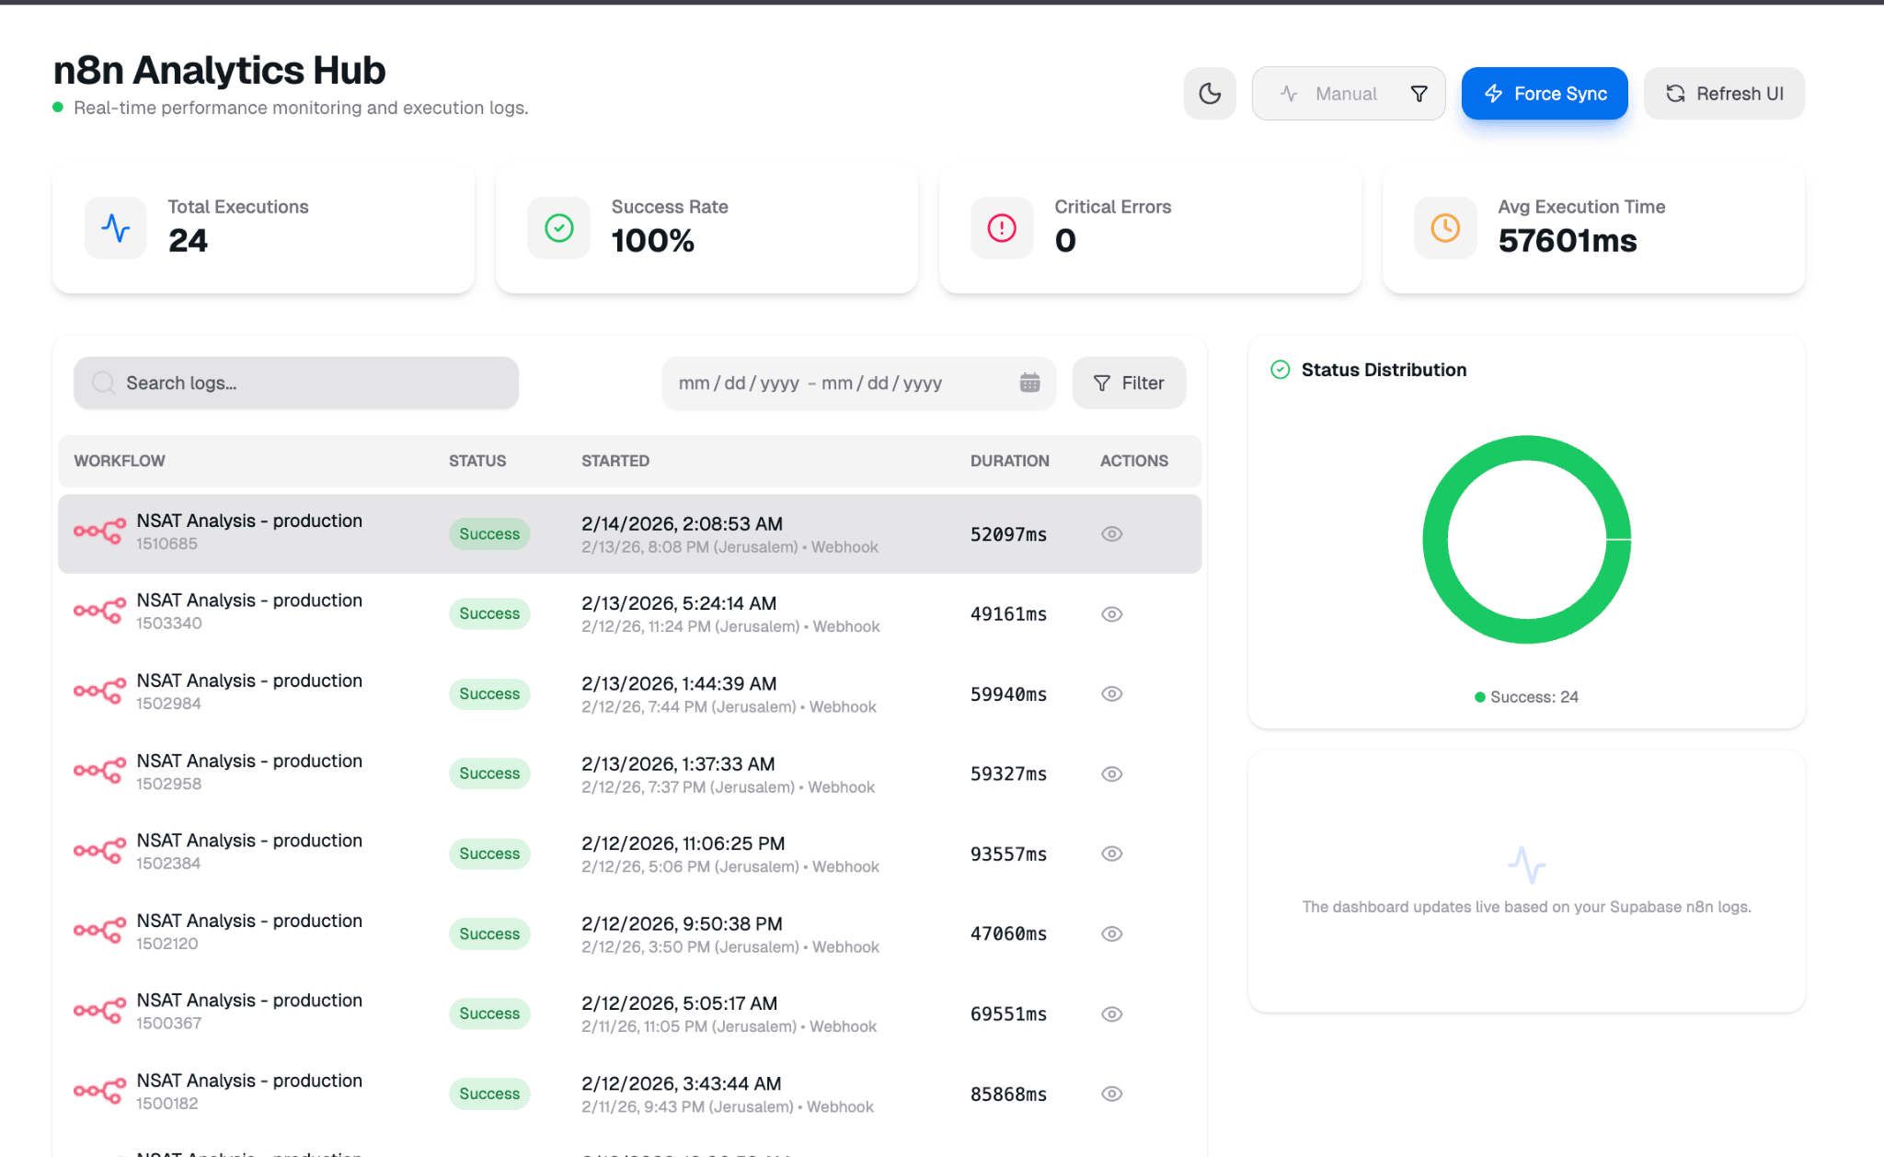The width and height of the screenshot is (1884, 1157).
Task: Click the waveform icon in the Total Executions card
Action: point(115,227)
